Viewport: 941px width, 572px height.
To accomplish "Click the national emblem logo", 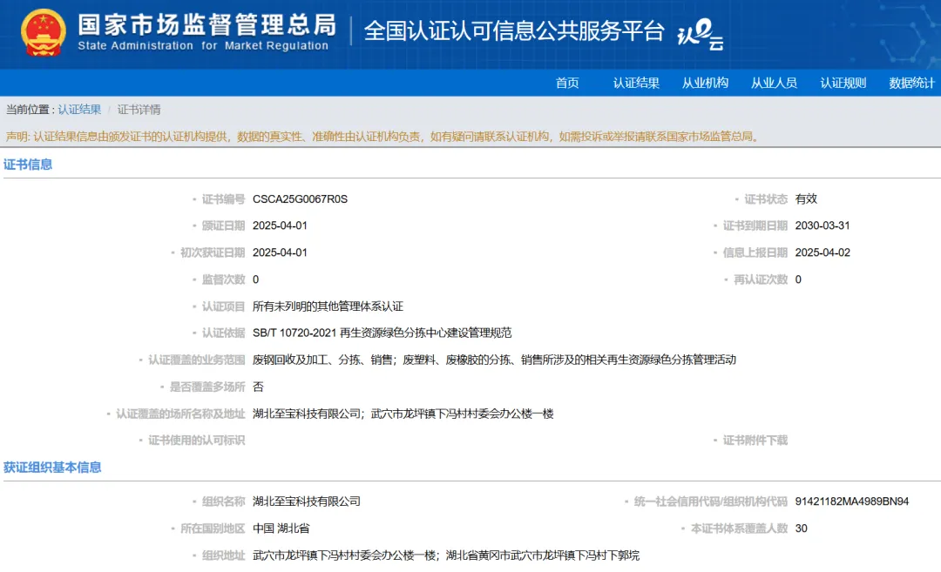I will coord(44,32).
